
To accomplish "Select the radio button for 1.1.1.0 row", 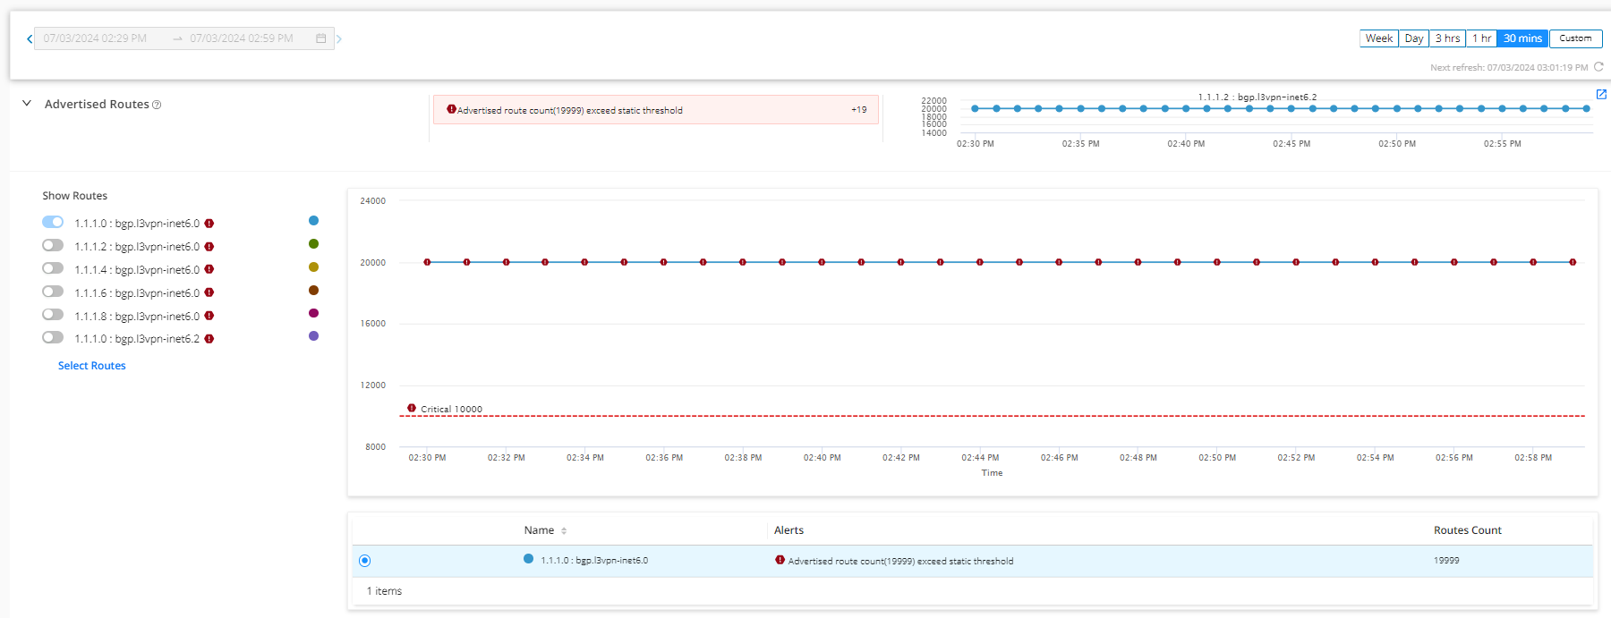I will (x=364, y=561).
